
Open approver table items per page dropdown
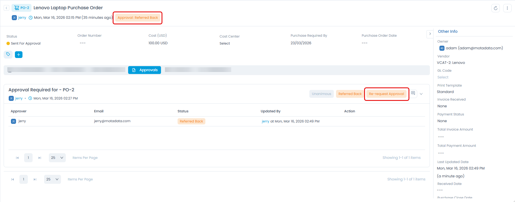click(x=57, y=158)
